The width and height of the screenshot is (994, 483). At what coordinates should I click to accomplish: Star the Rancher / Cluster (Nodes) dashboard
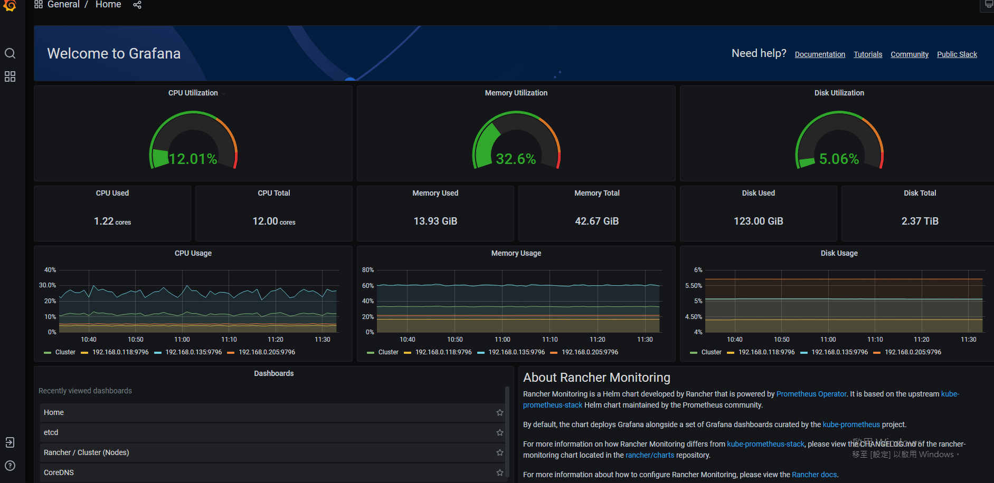[x=500, y=452]
